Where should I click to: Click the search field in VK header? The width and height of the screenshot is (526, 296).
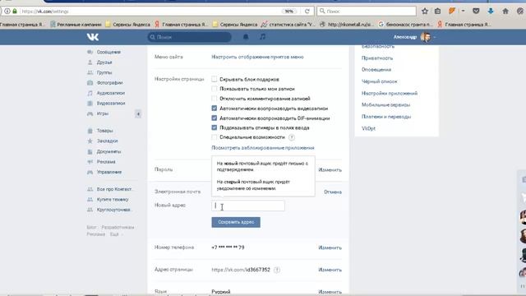(x=190, y=37)
